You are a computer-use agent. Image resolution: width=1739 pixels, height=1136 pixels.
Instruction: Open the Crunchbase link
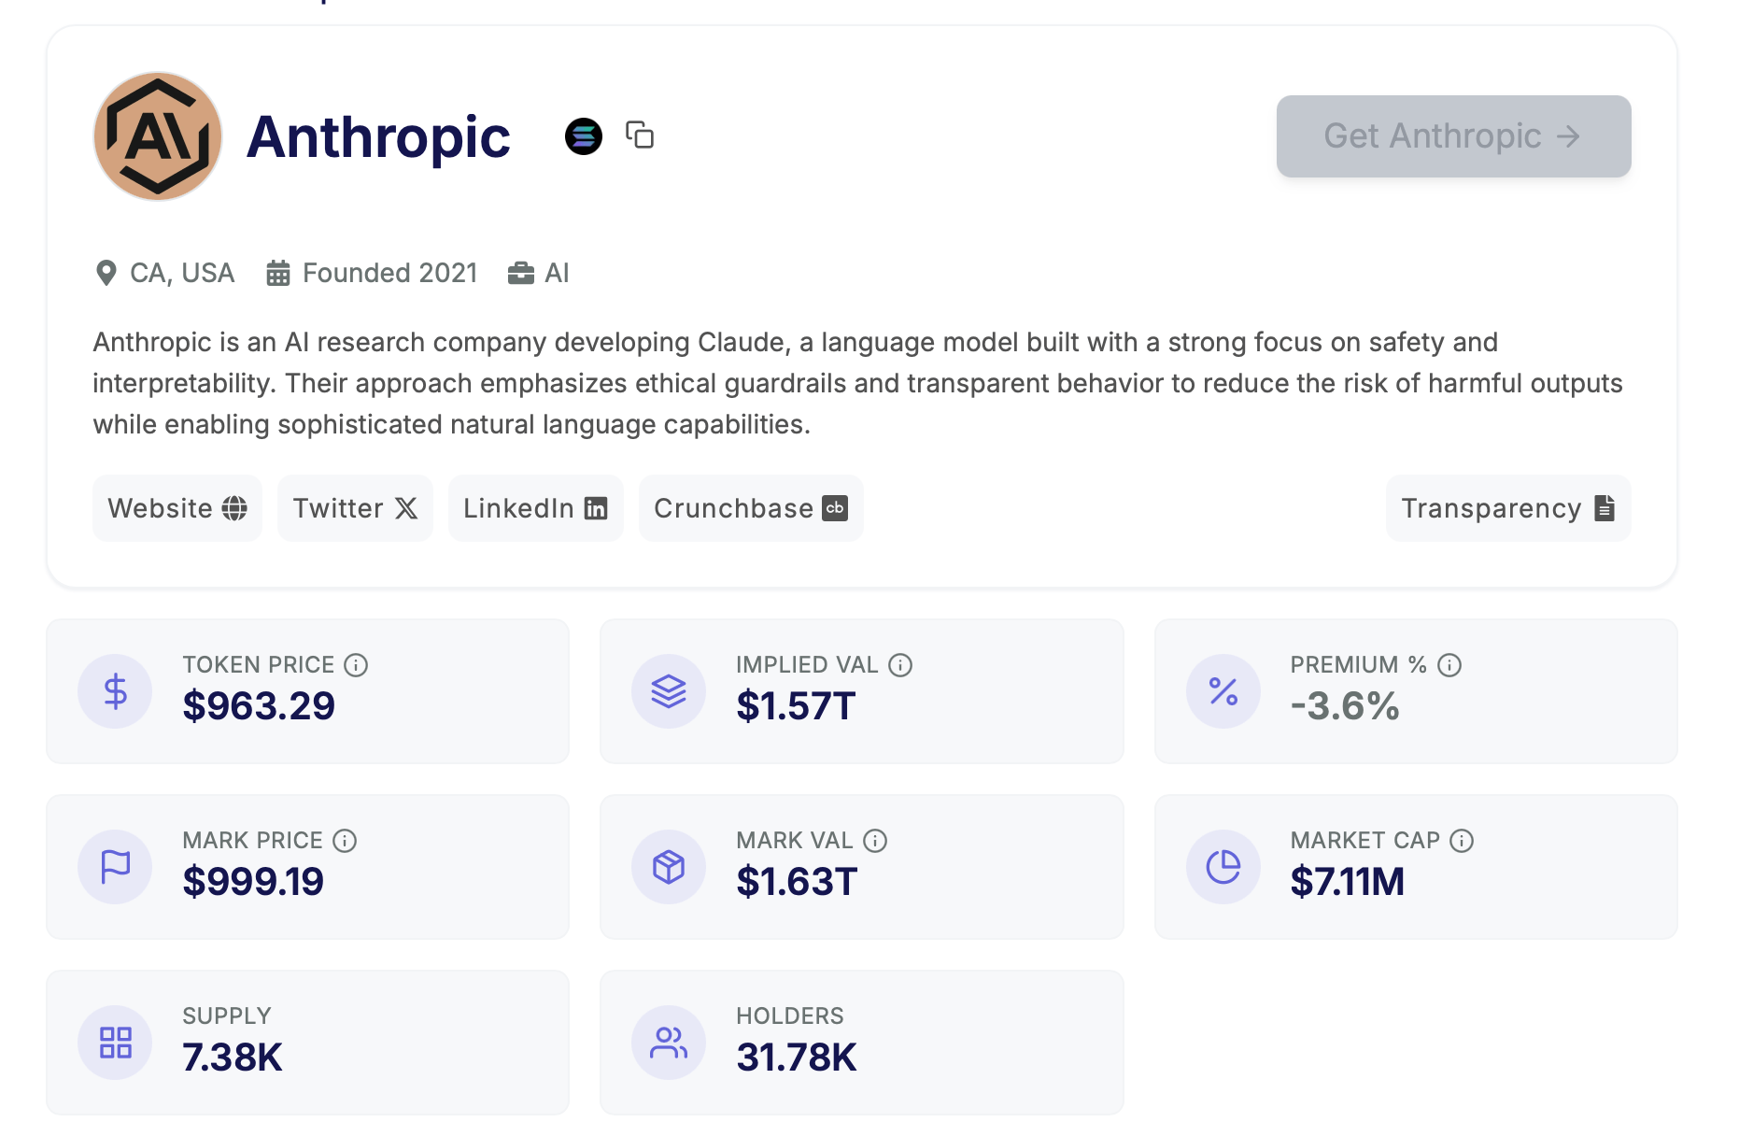pyautogui.click(x=751, y=508)
